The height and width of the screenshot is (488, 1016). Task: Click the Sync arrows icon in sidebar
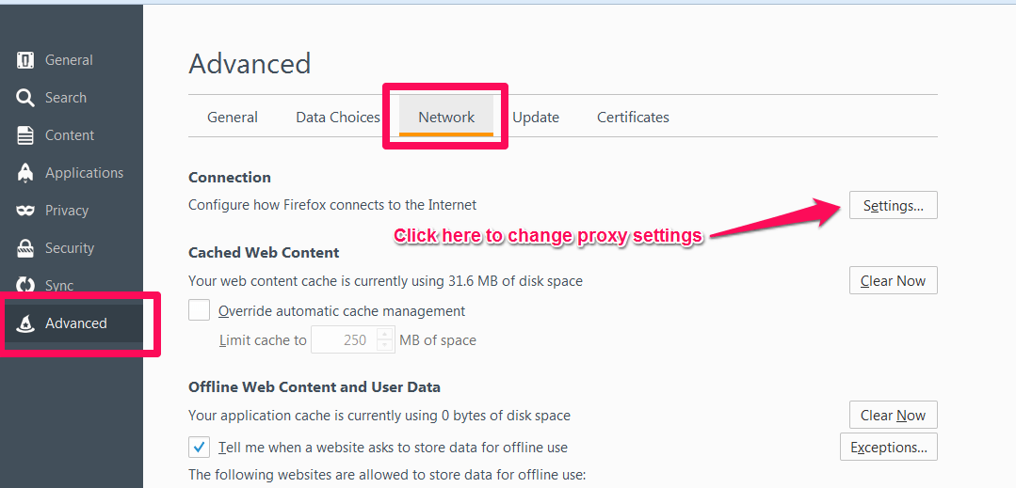coord(25,286)
